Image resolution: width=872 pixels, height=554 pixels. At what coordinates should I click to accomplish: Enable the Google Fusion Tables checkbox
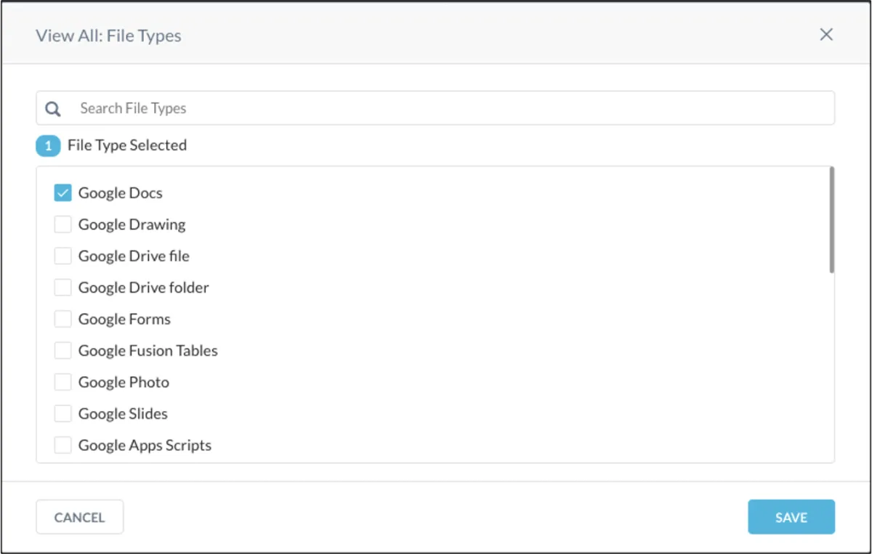coord(63,351)
